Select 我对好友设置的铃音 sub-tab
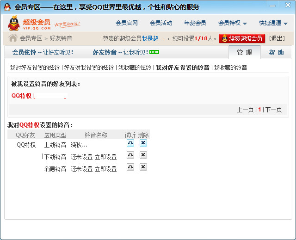The width and height of the screenshot is (296, 240). pos(183,68)
